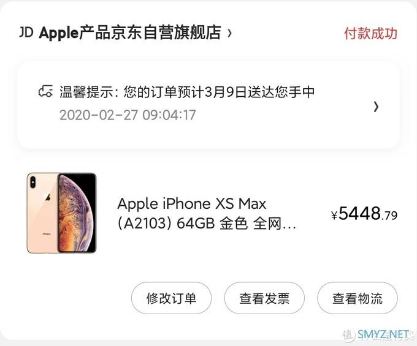Expand the store chevron next to 旗舰店

229,33
